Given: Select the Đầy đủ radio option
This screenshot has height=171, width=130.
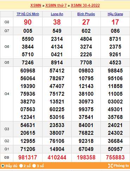Looking at the screenshot, I should [3, 166].
